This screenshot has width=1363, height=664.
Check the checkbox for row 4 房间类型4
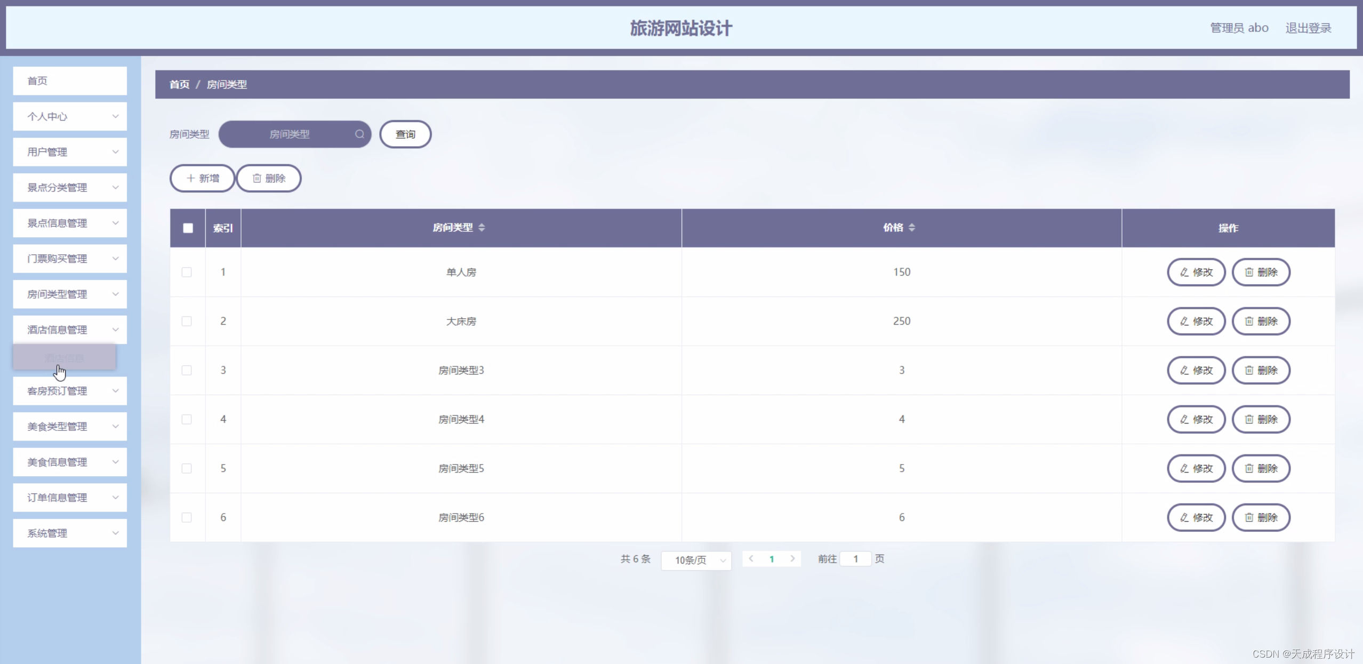coord(187,420)
